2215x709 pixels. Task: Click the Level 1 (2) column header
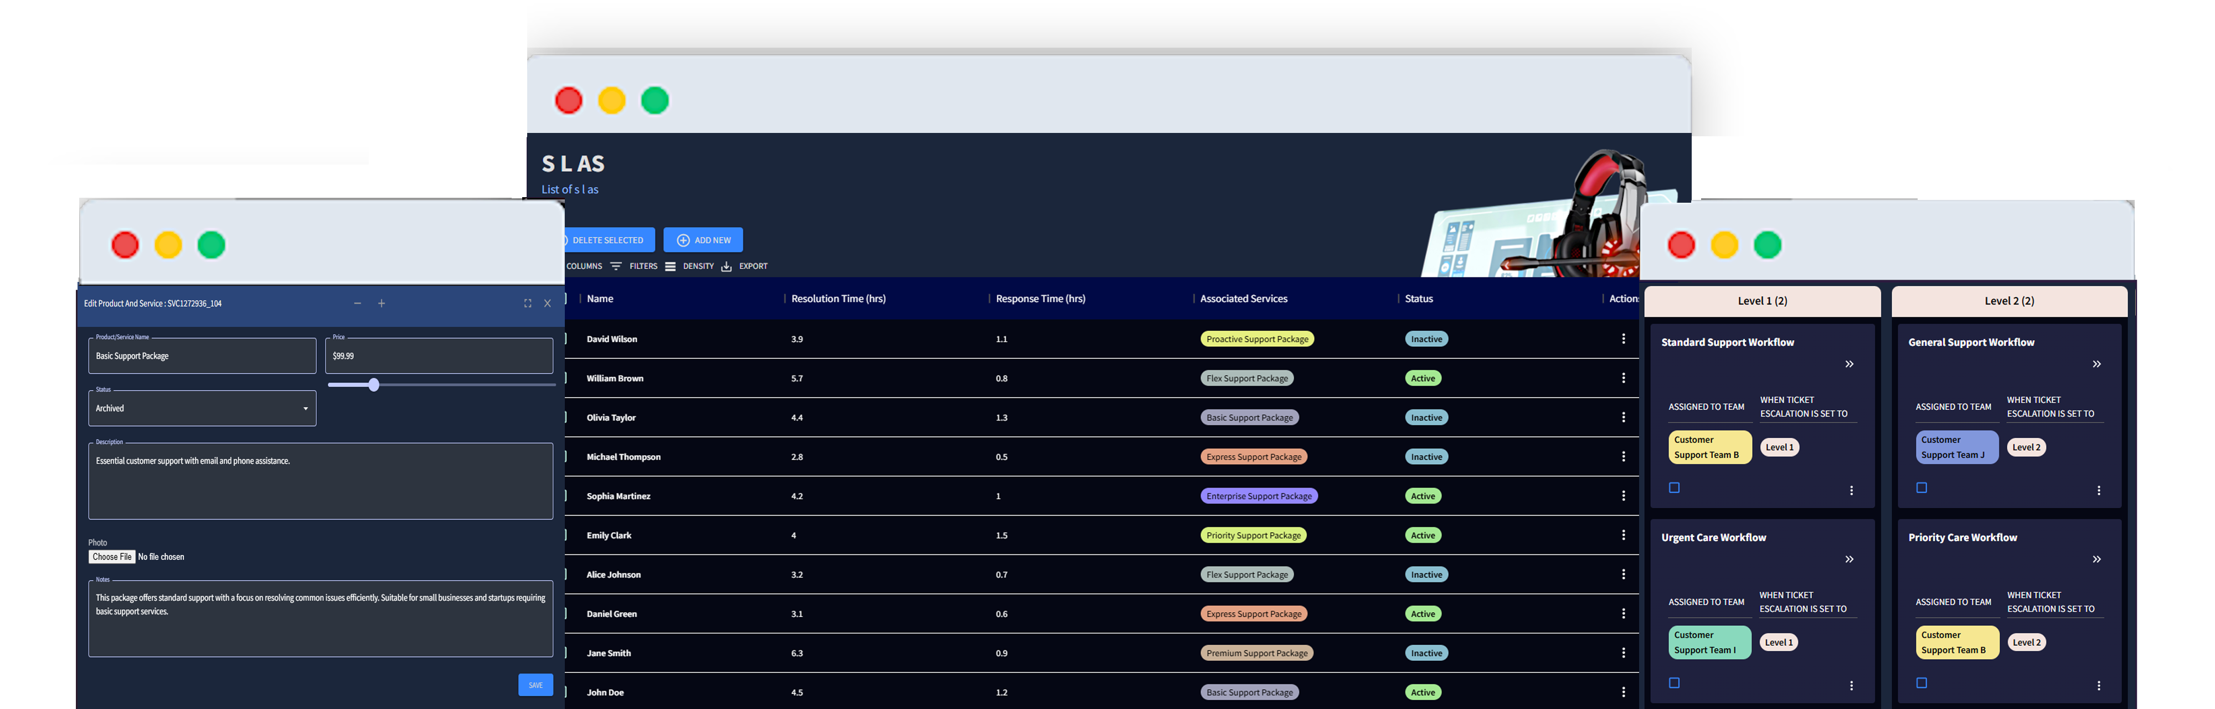click(x=1762, y=301)
